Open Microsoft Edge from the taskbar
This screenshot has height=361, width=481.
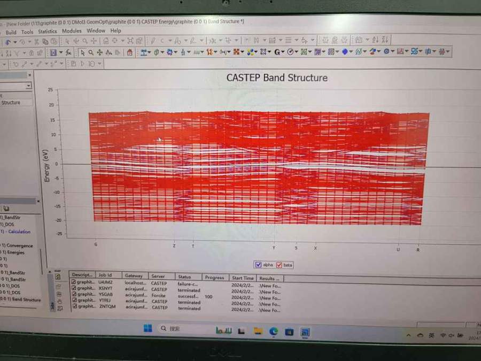[x=274, y=332]
